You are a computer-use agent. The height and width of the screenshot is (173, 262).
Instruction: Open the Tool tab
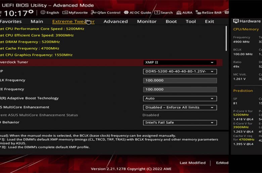[191, 21]
